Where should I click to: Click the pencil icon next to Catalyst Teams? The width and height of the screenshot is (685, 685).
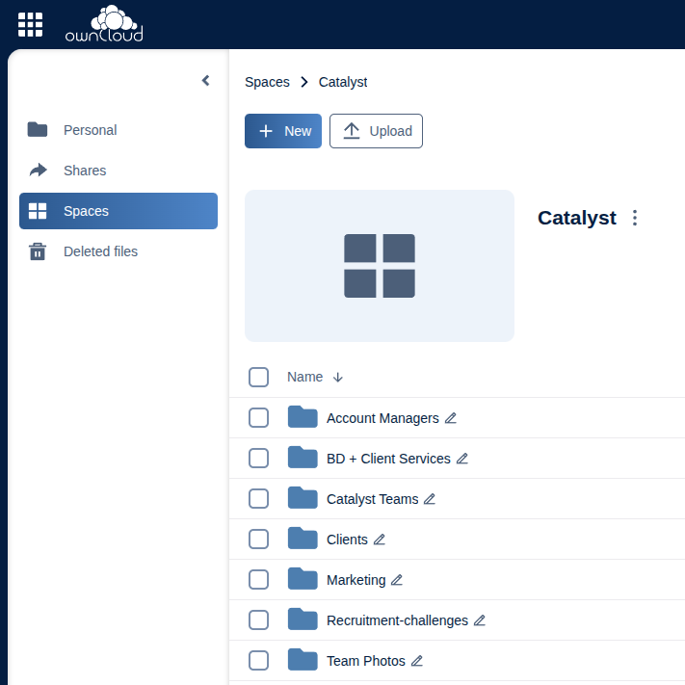[430, 499]
